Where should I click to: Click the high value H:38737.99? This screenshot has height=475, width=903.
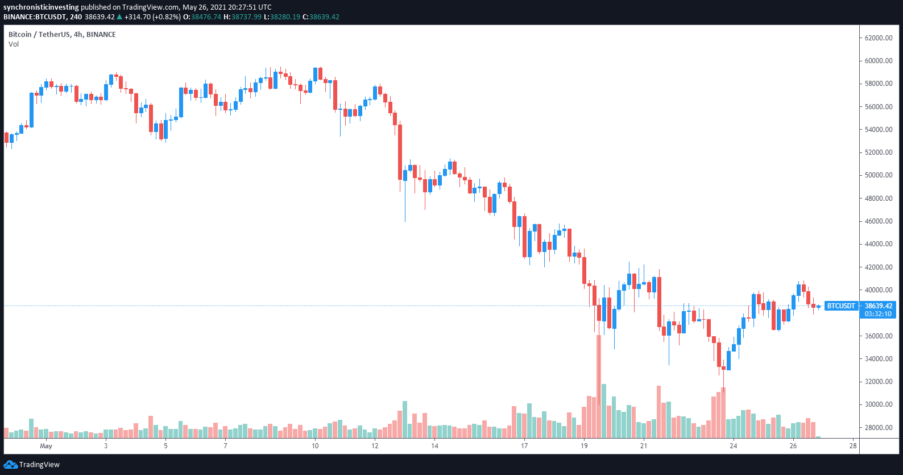pyautogui.click(x=242, y=17)
